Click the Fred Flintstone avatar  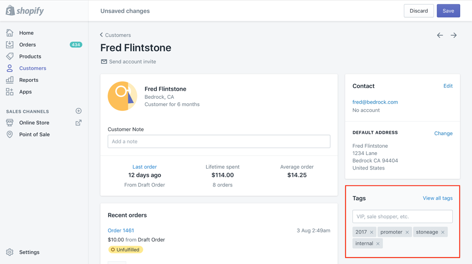click(x=122, y=96)
